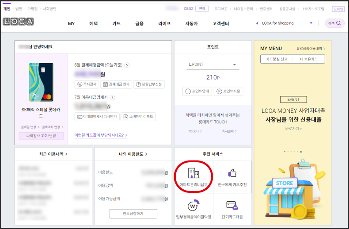Open 나의정보관리 link
This screenshot has width=349, height=229.
tap(243, 9)
